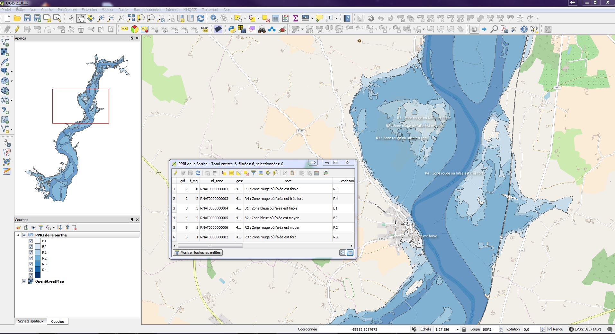Image resolution: width=615 pixels, height=334 pixels.
Task: Click the EPSG:3857 projection button
Action: click(585, 329)
